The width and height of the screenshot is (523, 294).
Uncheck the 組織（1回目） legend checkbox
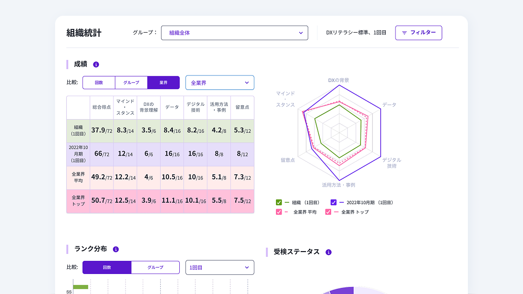(x=279, y=202)
